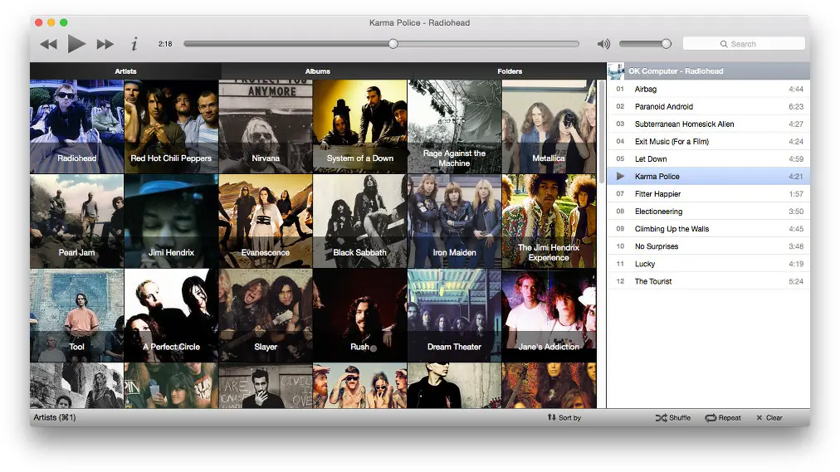Start playback with the play button
This screenshot has height=472, width=840.
76,43
